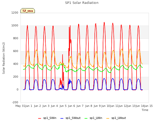Click the -200 y-axis tick label
The image size is (164, 123).
click(x=15, y=102)
